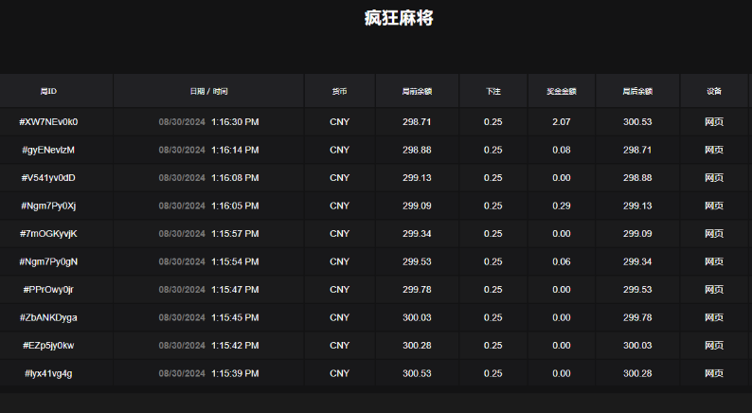Click the 奖金金额 column header
This screenshot has width=752, height=413.
coord(561,92)
